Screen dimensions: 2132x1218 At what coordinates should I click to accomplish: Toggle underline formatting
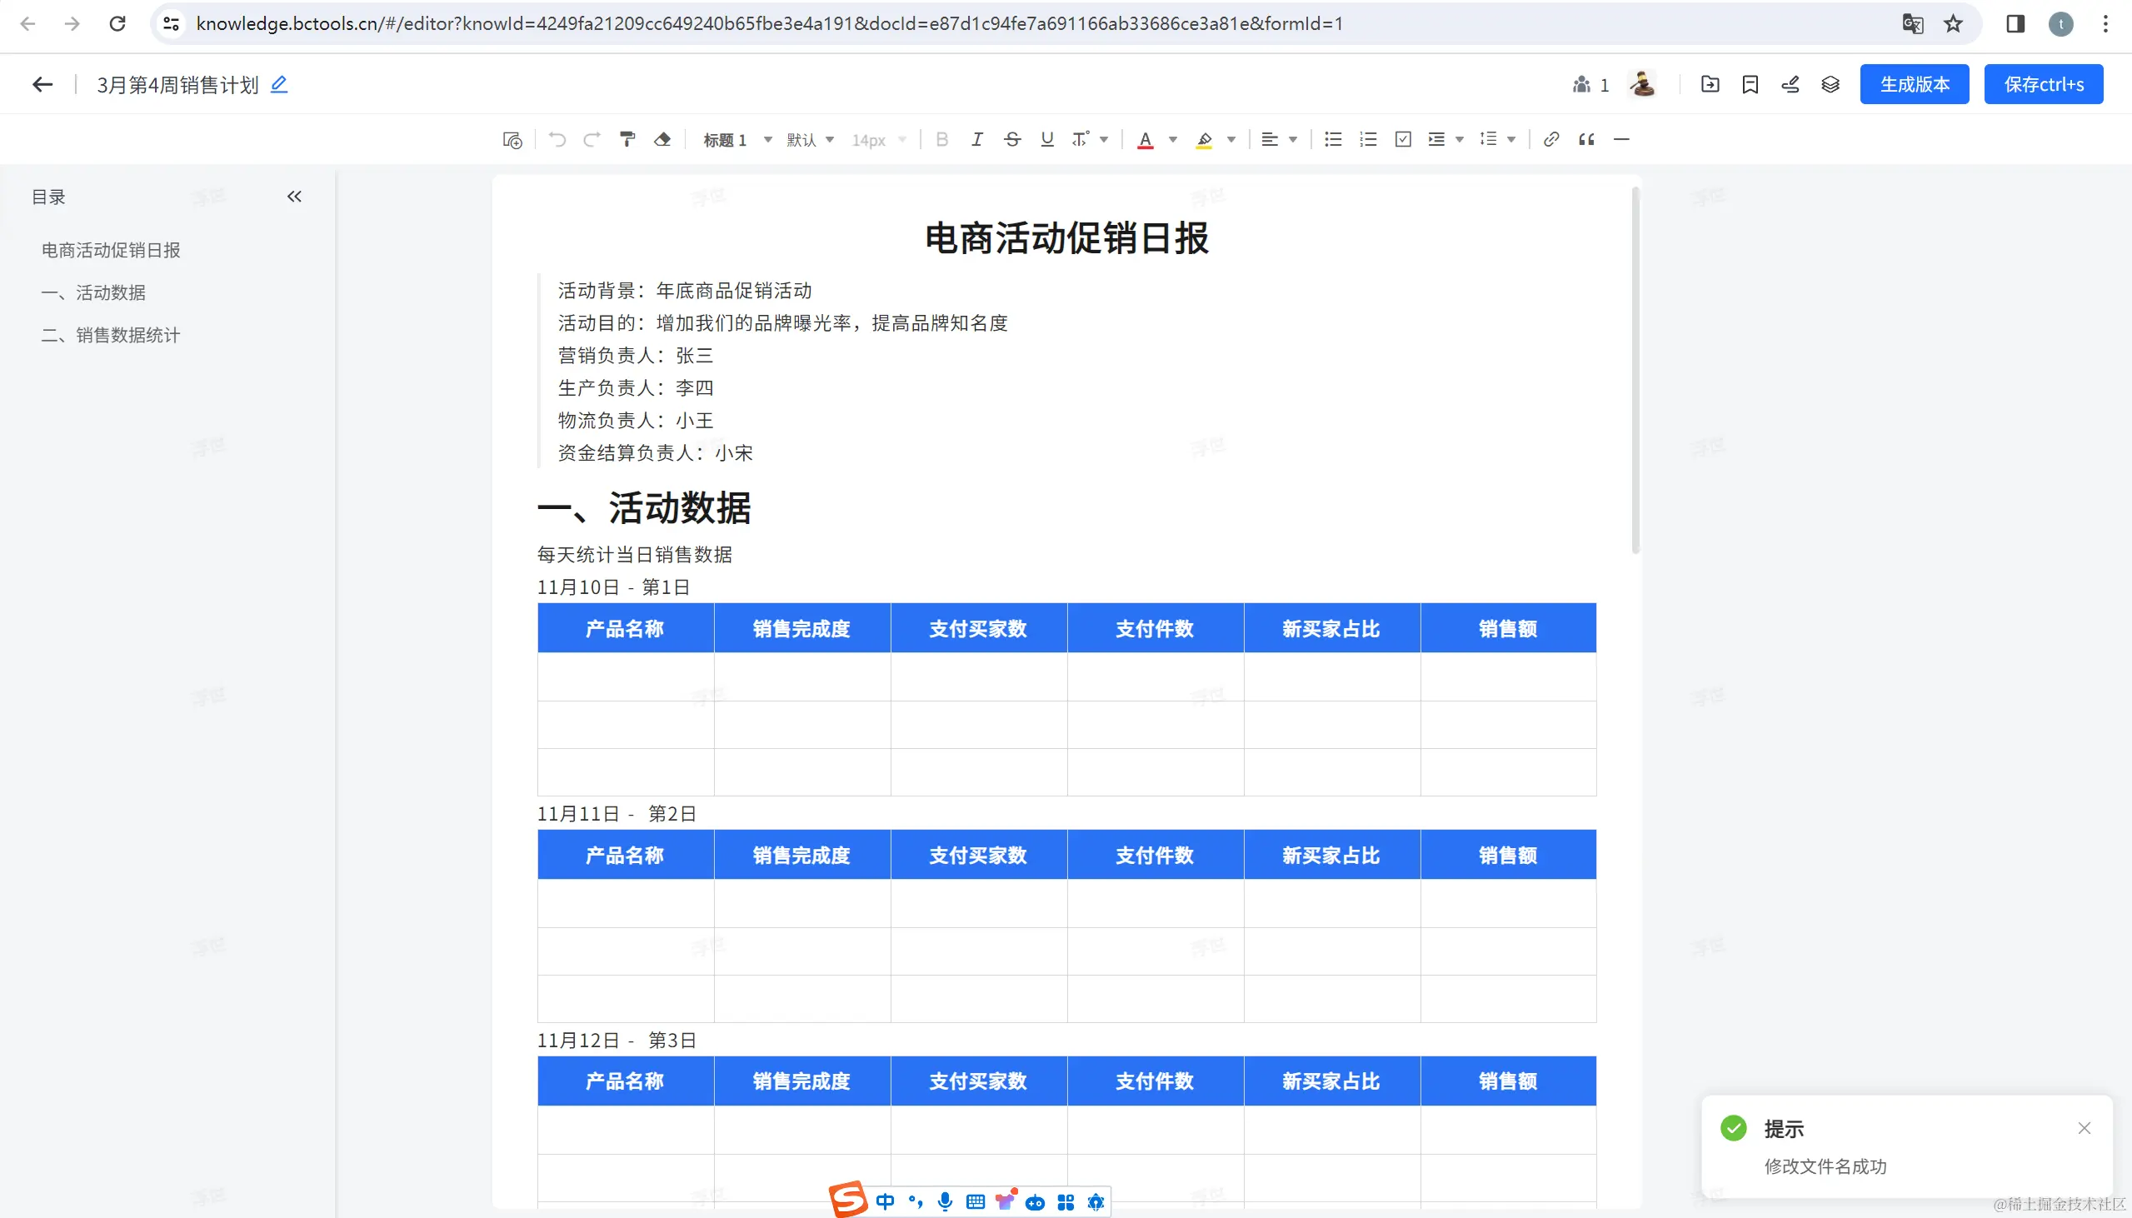(x=1046, y=140)
